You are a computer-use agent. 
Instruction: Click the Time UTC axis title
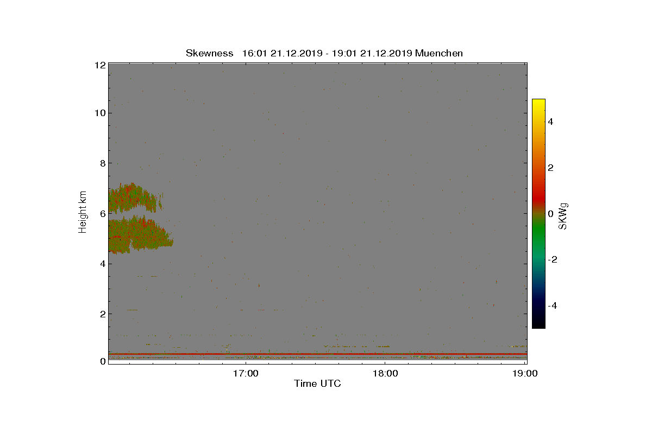[318, 384]
